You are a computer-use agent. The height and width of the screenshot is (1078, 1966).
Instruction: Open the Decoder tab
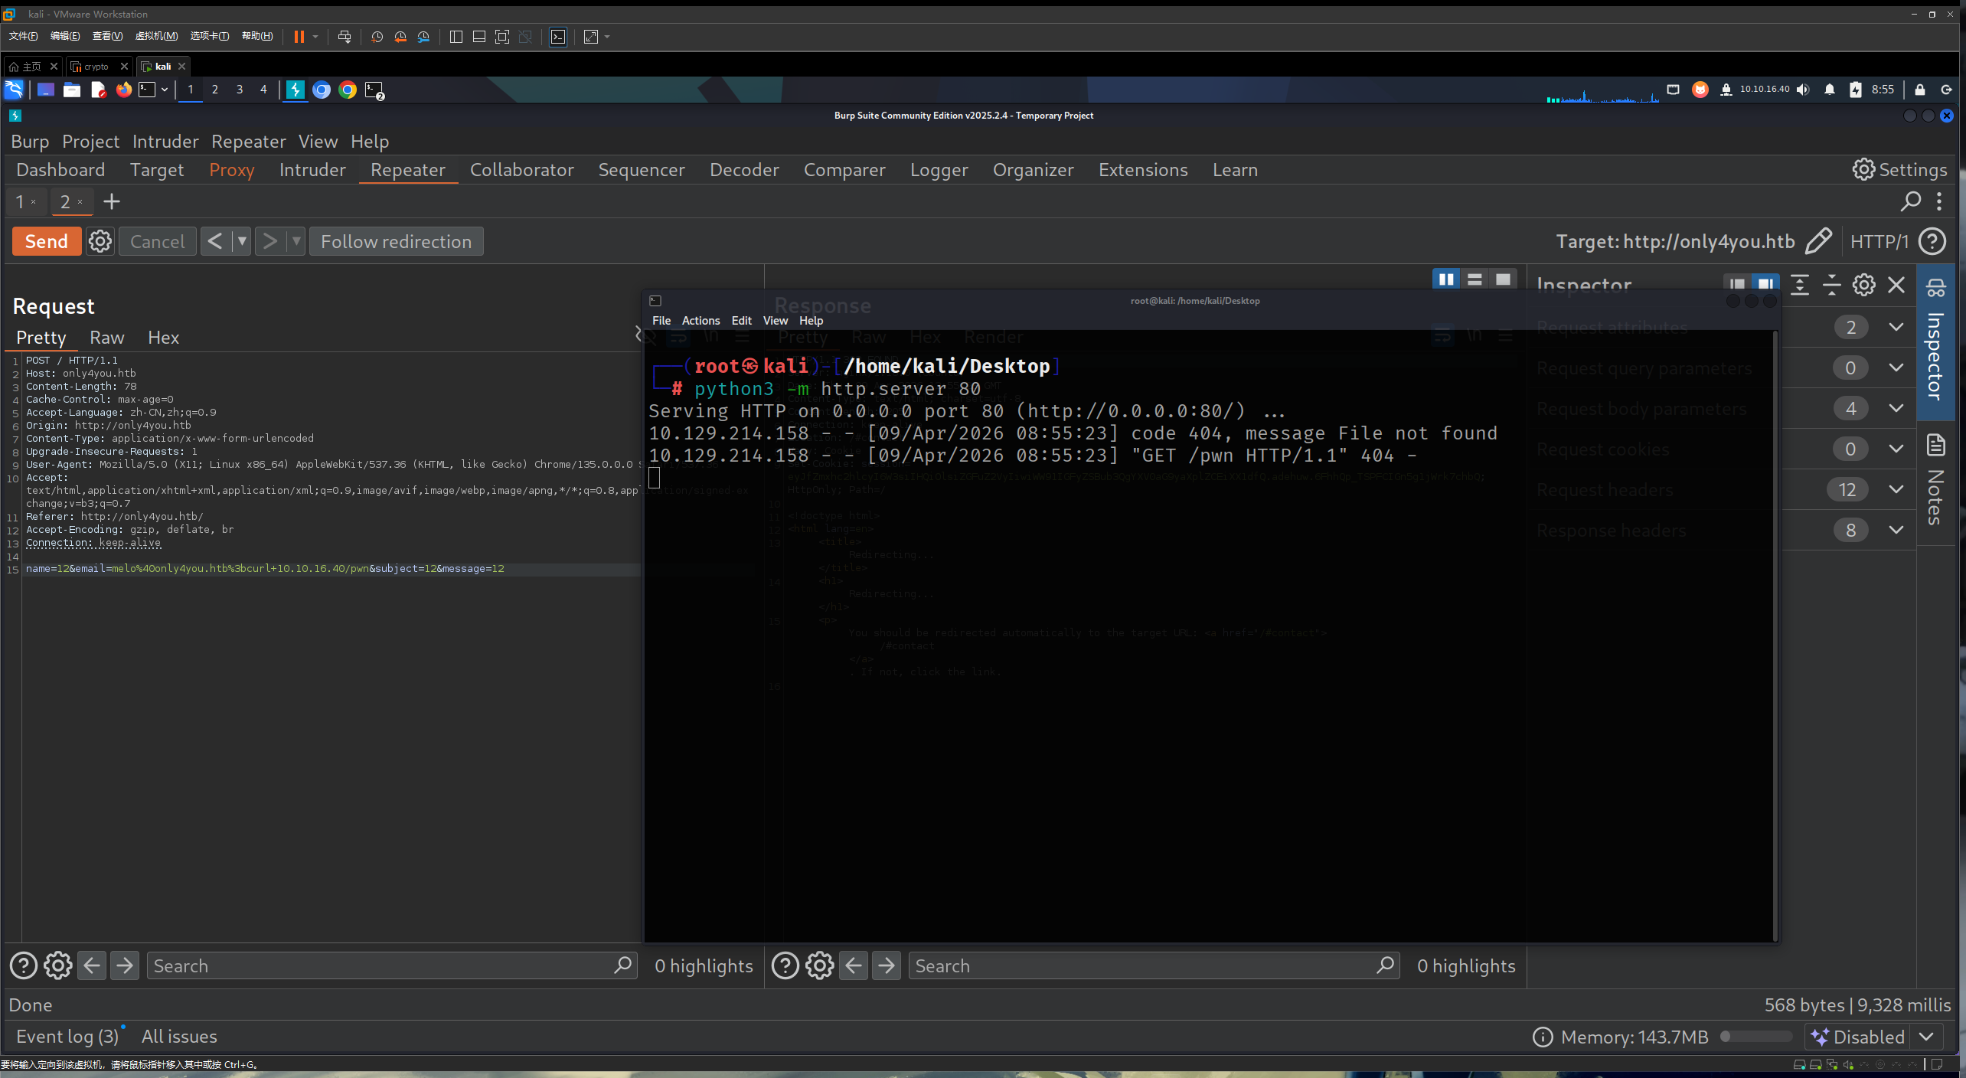tap(744, 170)
